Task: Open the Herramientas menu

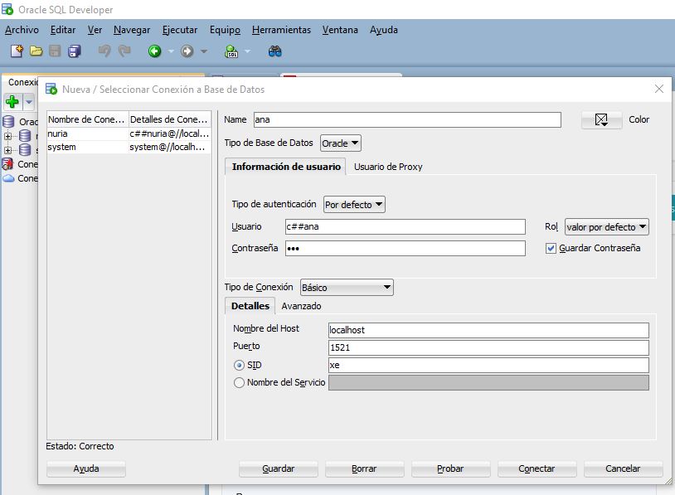Action: click(282, 30)
